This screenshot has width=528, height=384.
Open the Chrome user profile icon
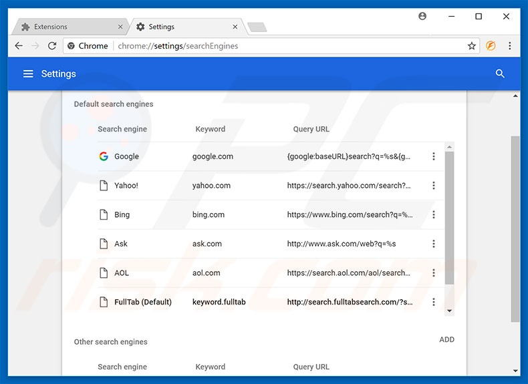coord(422,16)
